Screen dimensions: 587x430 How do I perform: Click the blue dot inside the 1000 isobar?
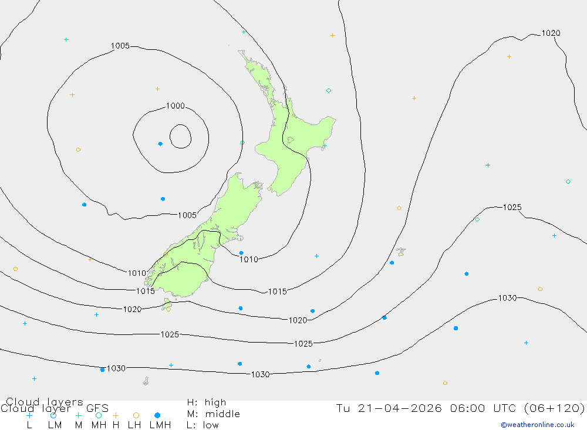pyautogui.click(x=160, y=144)
